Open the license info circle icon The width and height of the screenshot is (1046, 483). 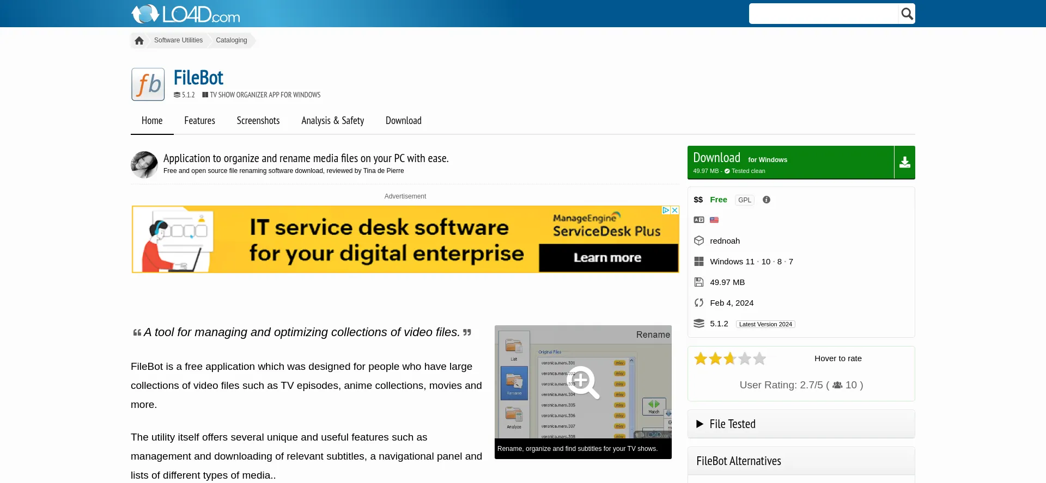click(766, 200)
